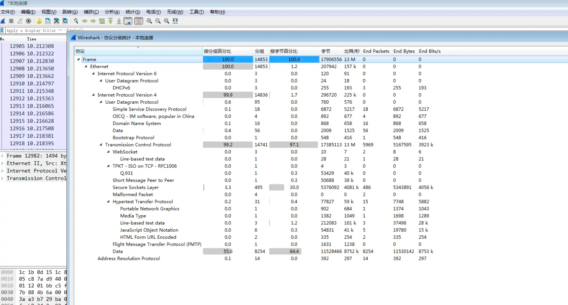The image size is (568, 305).
Task: Select the find packet magnifier icon
Action: [x=76, y=21]
